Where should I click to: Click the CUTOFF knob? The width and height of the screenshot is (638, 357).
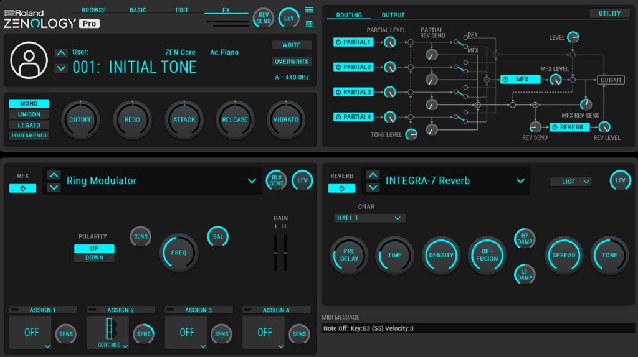pos(80,119)
